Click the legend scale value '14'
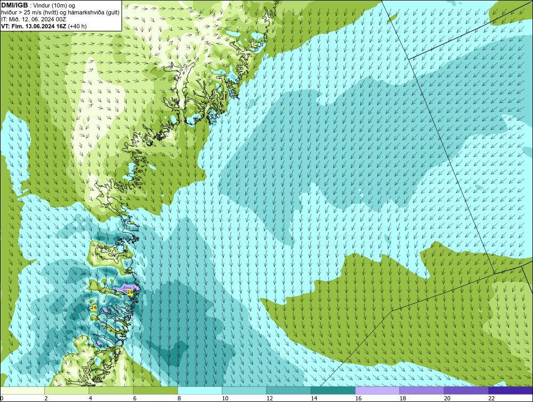 pos(314,398)
